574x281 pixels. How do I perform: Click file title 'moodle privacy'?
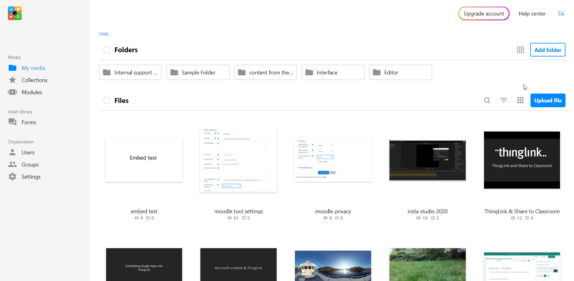coord(333,211)
